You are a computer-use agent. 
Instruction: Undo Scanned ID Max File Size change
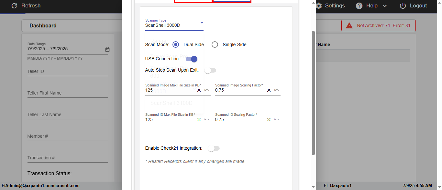click(207, 120)
